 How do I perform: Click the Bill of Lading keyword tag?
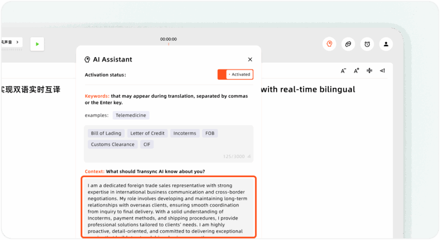point(107,133)
